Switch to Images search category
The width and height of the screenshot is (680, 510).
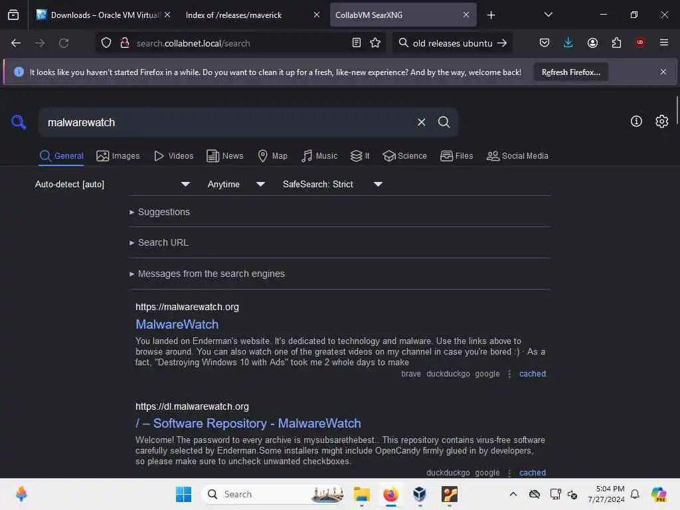[x=118, y=155]
